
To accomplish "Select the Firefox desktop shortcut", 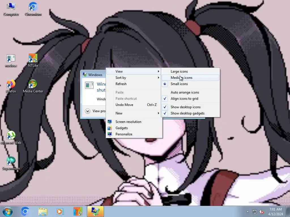I will pos(11,86).
